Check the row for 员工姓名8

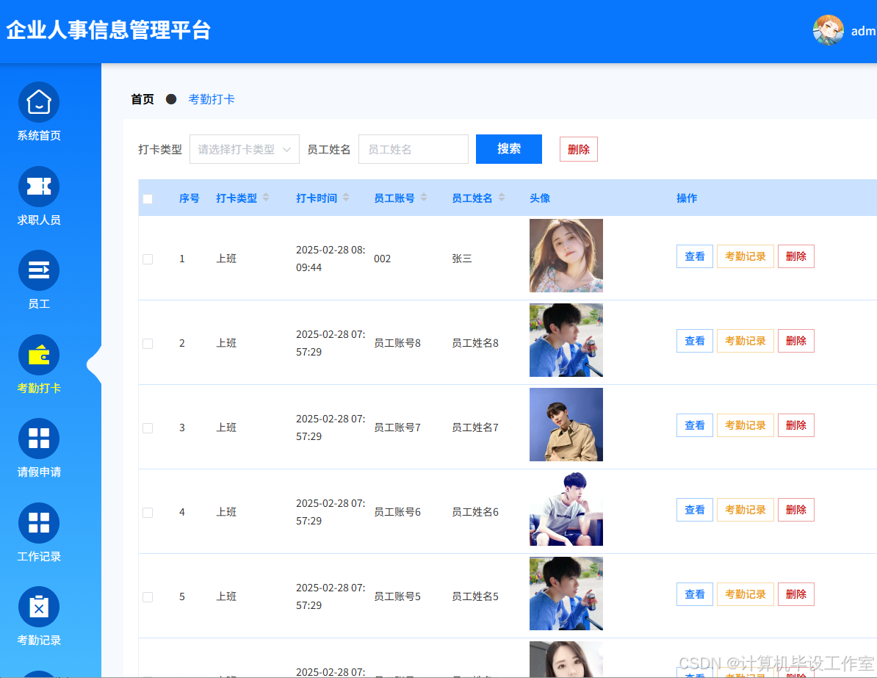(x=148, y=344)
